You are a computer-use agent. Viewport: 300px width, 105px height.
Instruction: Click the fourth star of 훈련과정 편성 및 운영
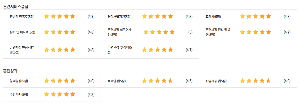click(x=262, y=32)
